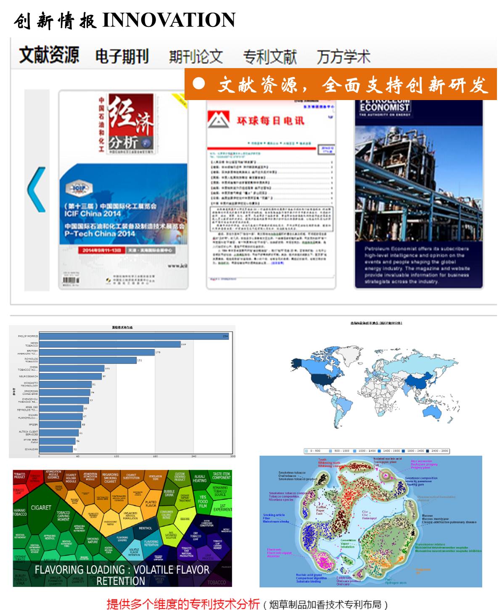Image resolution: width=502 pixels, height=610 pixels.
Task: Select the DRY TOBACCO LEAF cell
Action: click(x=196, y=536)
